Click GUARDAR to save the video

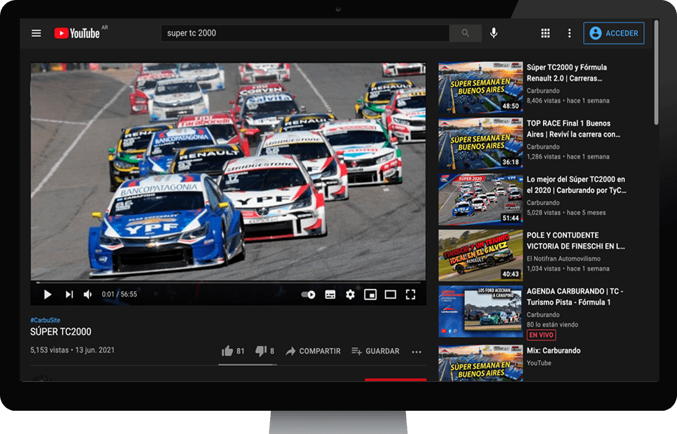375,351
